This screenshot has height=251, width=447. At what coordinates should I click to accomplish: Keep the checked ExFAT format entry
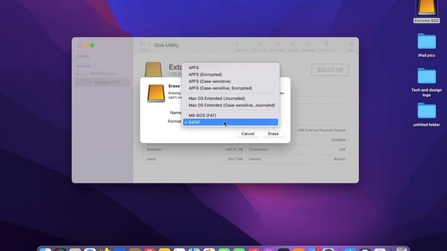tap(230, 122)
